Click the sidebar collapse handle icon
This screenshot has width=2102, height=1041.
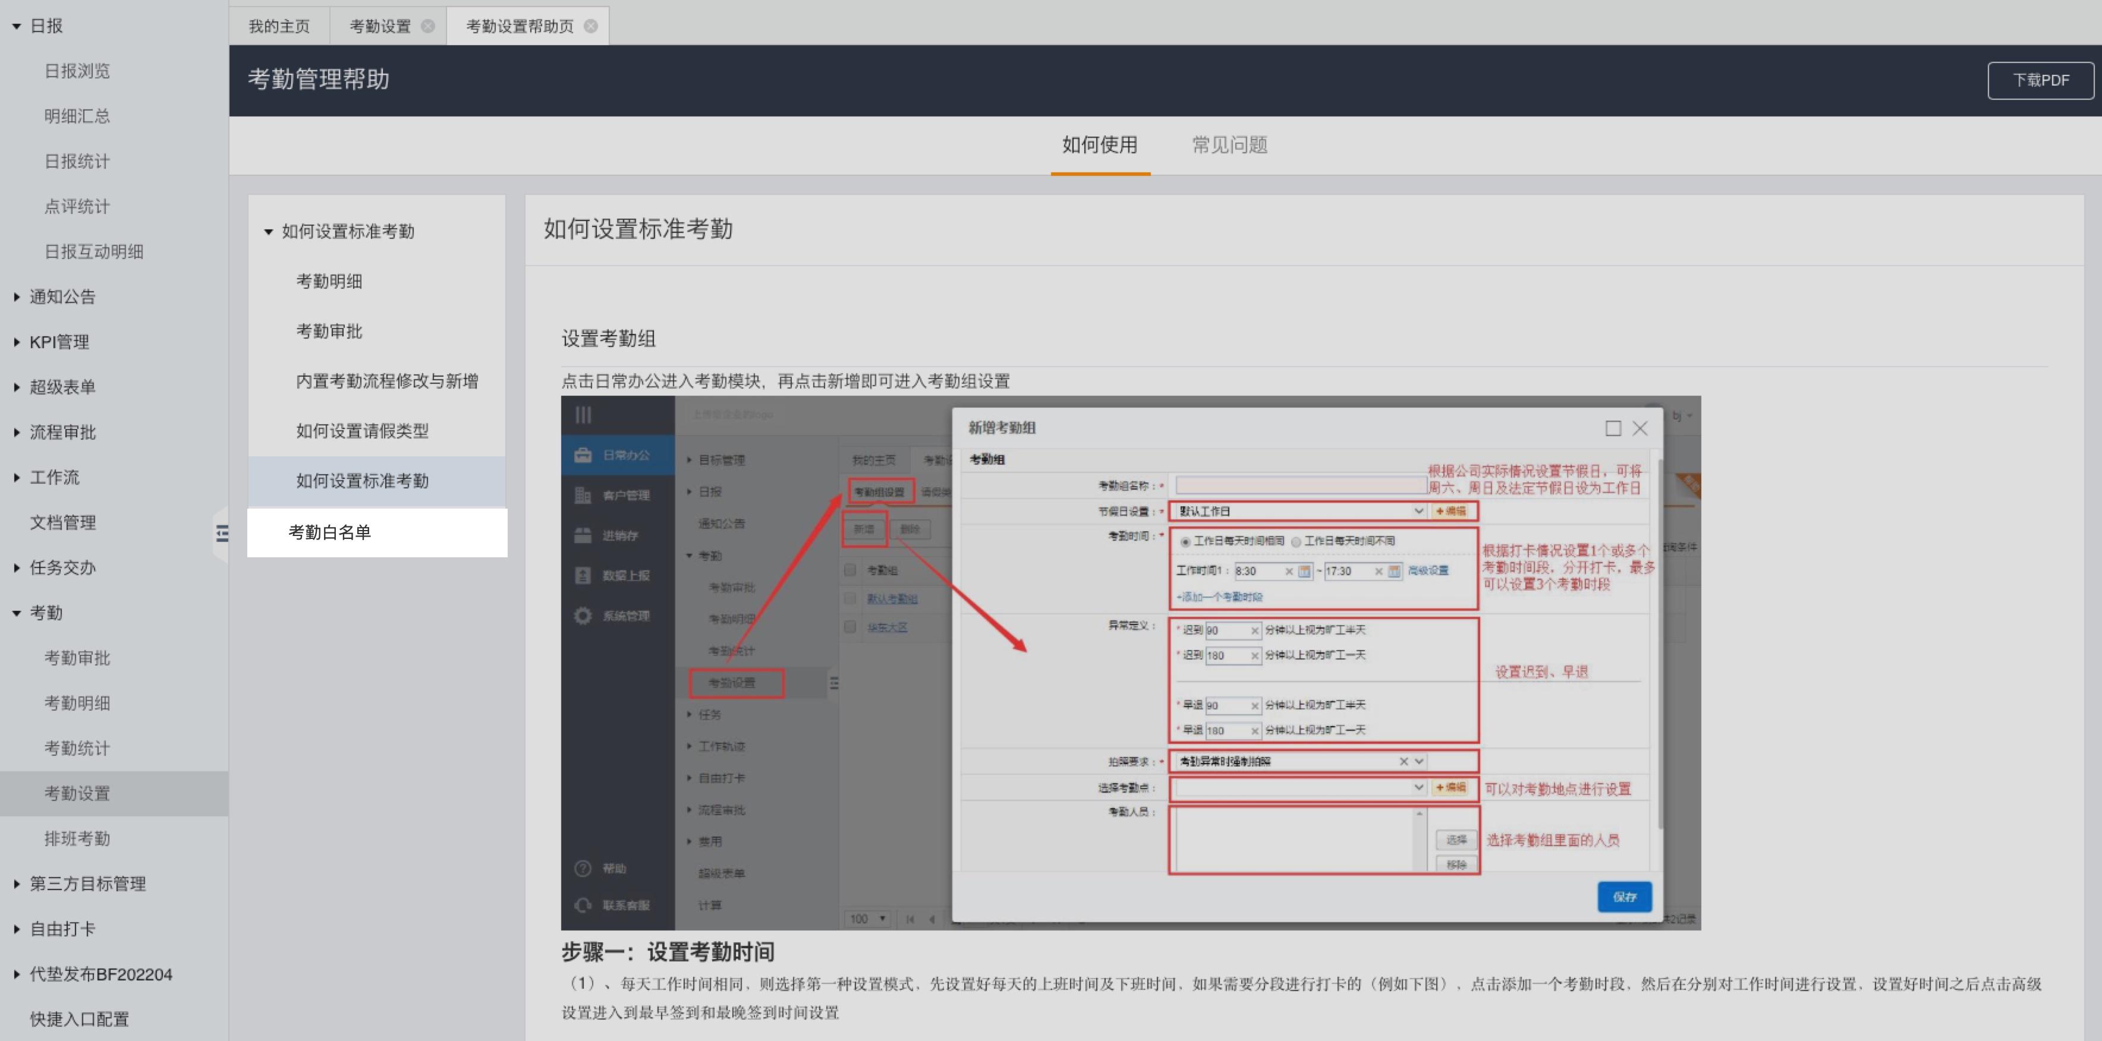222,534
